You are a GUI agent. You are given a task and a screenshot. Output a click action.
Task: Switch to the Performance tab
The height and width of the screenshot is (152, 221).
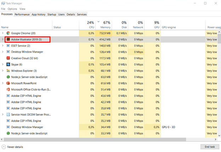coord(22,14)
